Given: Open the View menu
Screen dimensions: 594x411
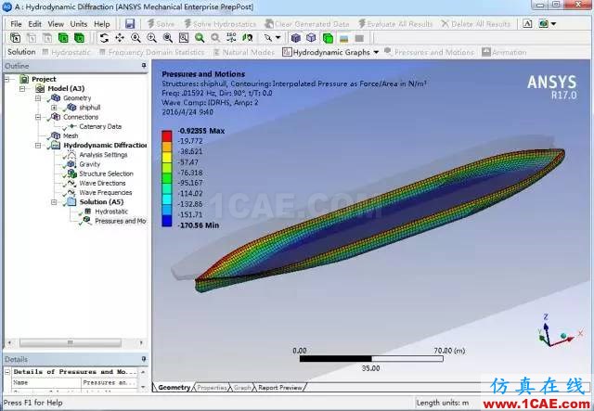Looking at the screenshot, I should pyautogui.click(x=56, y=24).
